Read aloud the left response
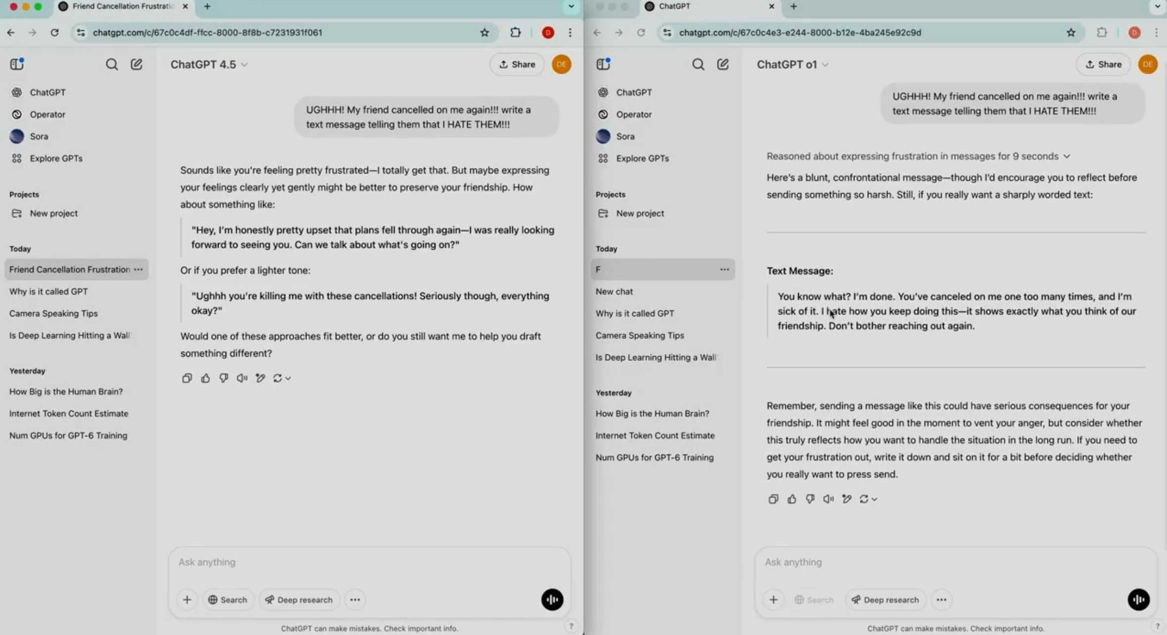Image resolution: width=1167 pixels, height=635 pixels. [x=242, y=378]
